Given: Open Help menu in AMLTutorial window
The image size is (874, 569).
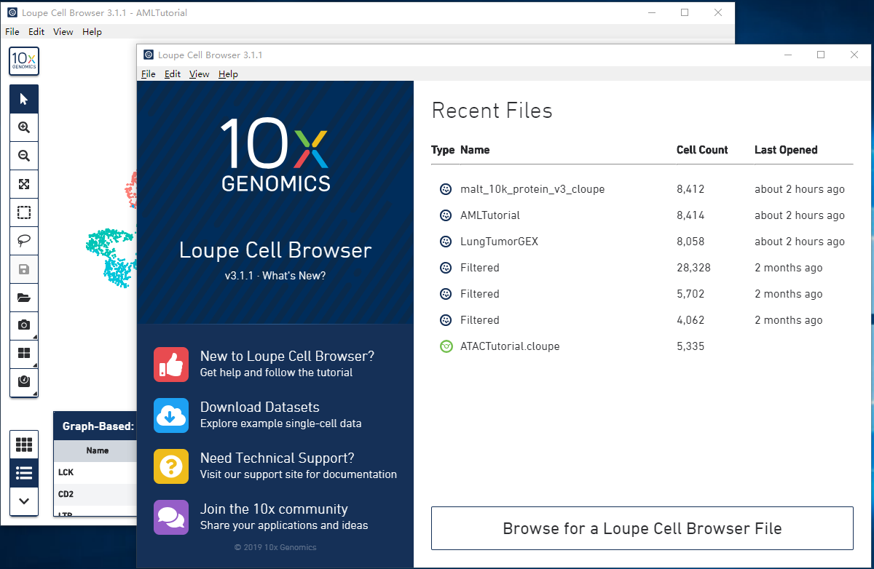Looking at the screenshot, I should tap(92, 32).
